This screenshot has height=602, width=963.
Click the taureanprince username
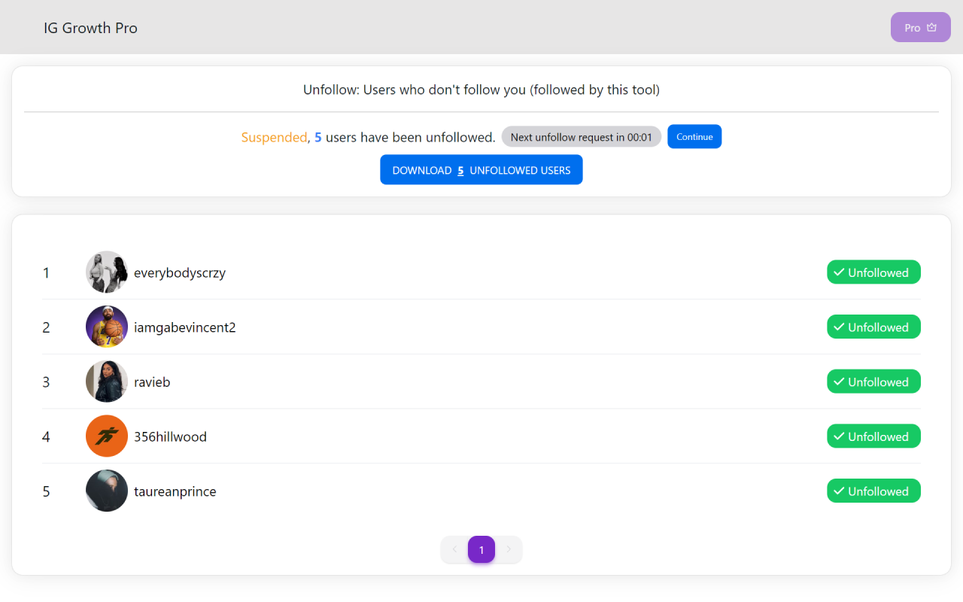point(175,491)
